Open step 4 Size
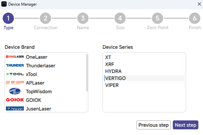This screenshot has height=135, width=203. coord(120,18)
